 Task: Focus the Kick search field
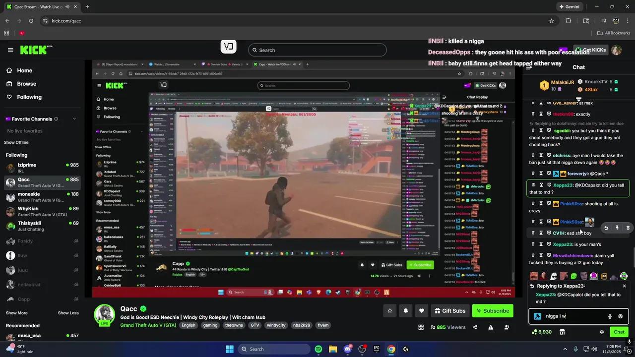pos(317,50)
